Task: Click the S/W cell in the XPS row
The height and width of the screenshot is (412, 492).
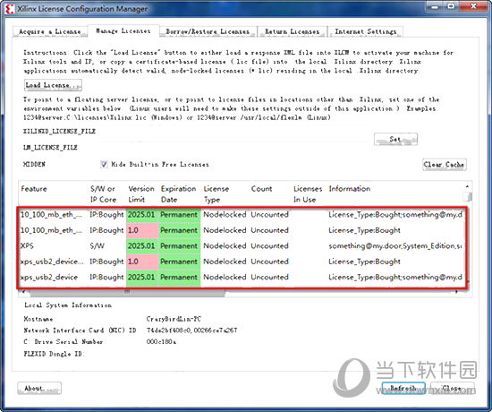Action: (x=97, y=245)
